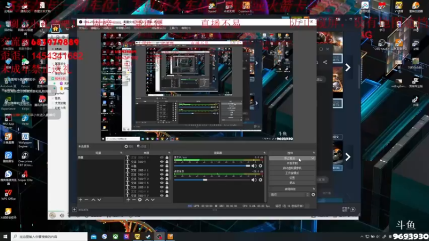
Task: Toggle visibility of 文本 (GDI+) 1 source
Action: (162, 170)
